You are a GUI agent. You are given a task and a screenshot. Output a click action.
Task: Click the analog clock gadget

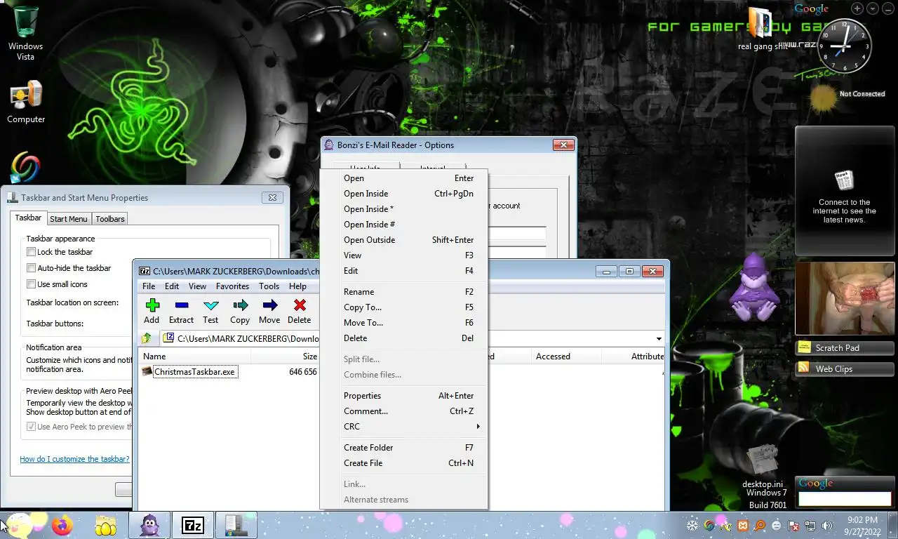[x=844, y=46]
